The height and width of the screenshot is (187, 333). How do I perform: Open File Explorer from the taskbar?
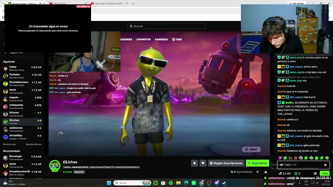point(178,183)
